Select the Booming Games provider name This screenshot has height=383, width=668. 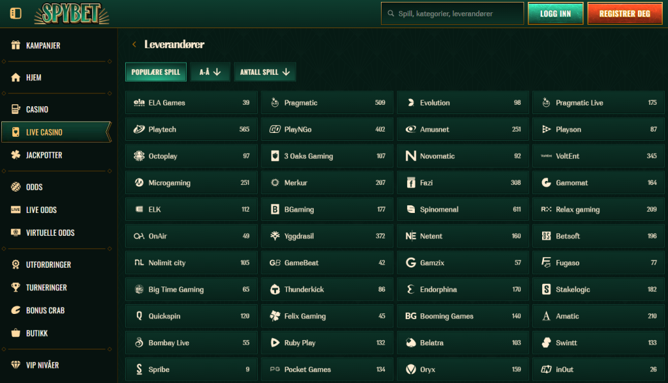[446, 316]
